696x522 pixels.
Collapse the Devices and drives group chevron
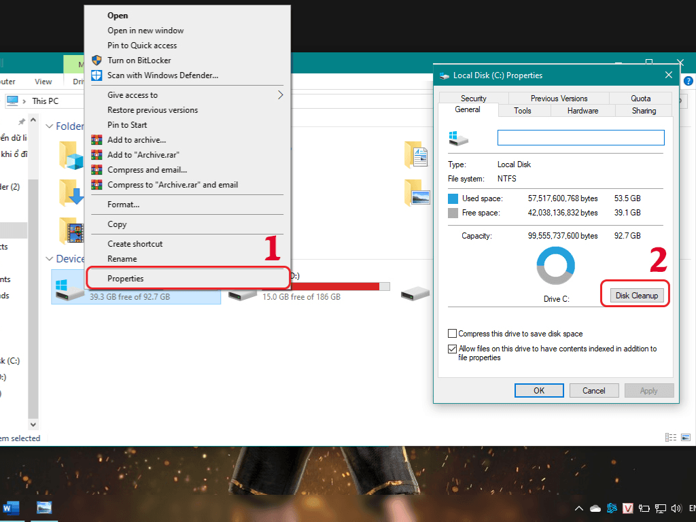[x=50, y=259]
